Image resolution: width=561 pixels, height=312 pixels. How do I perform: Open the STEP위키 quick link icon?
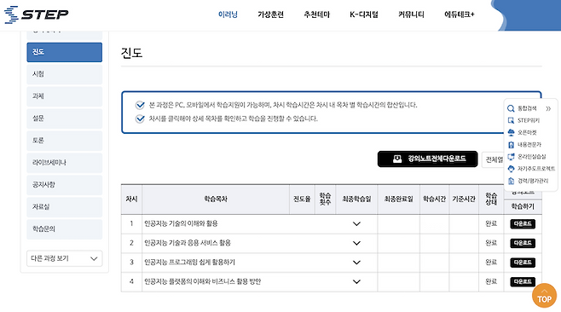click(511, 120)
